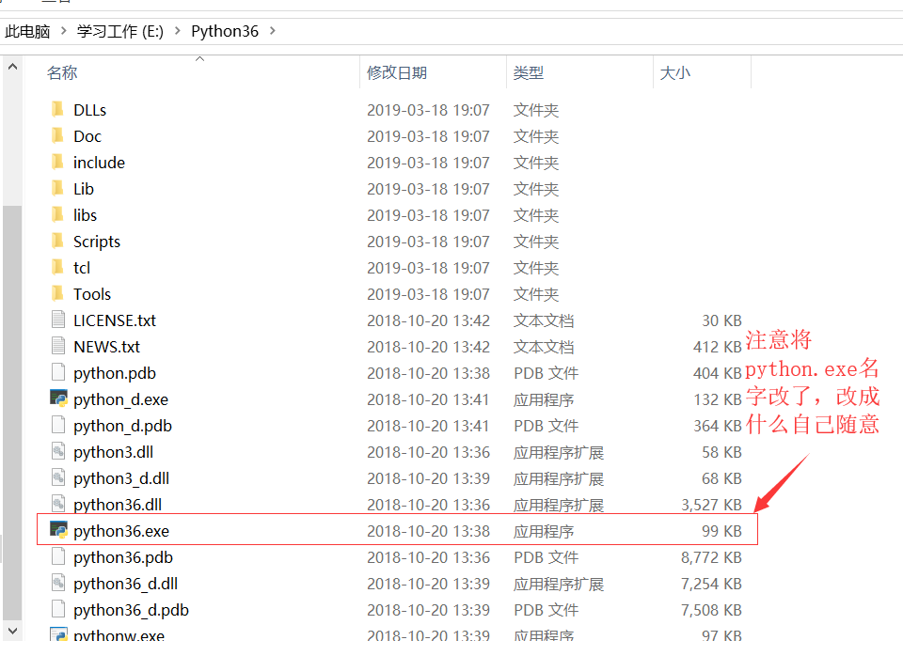
Task: Open the DLLs folder icon
Action: (x=57, y=109)
